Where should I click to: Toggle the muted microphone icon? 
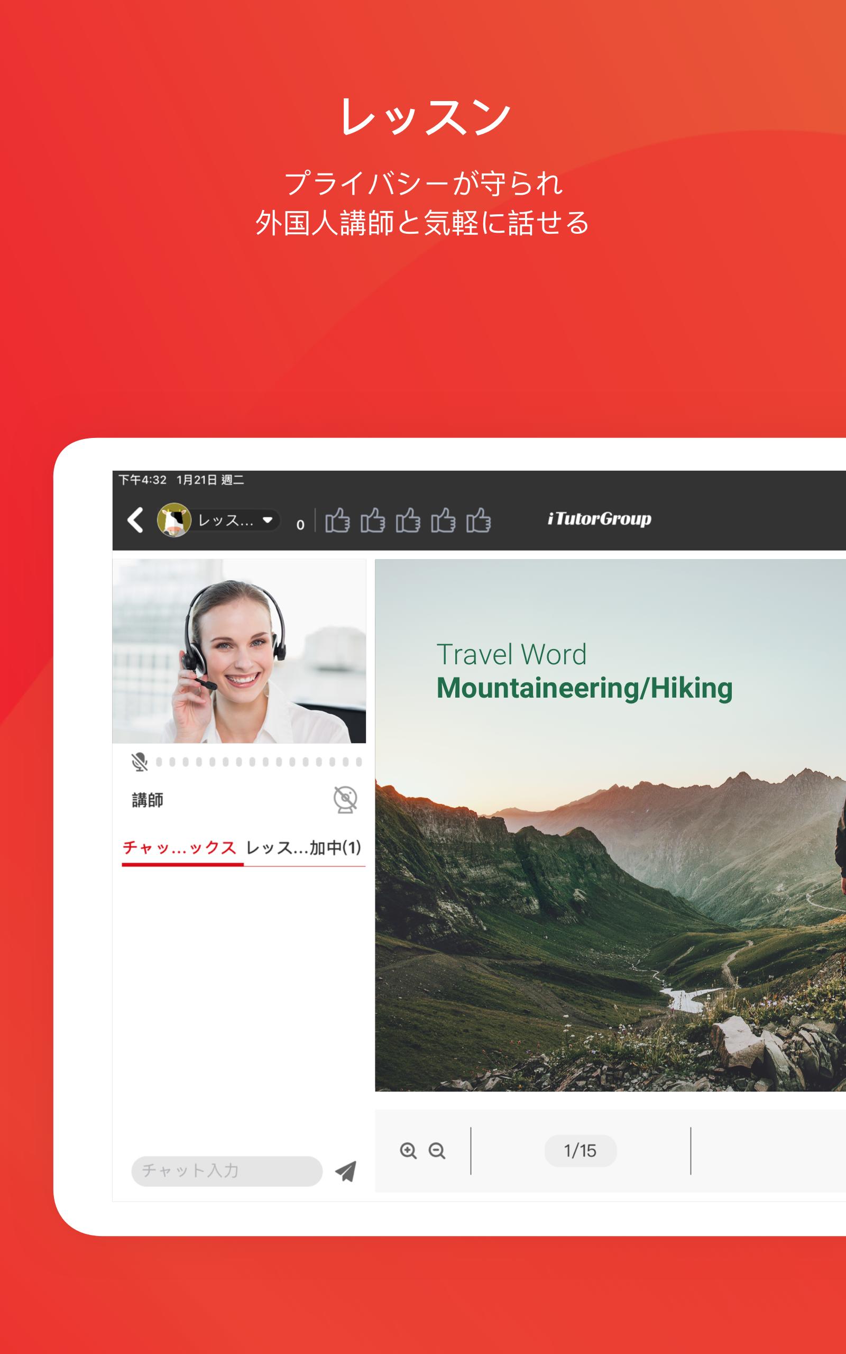coord(139,762)
